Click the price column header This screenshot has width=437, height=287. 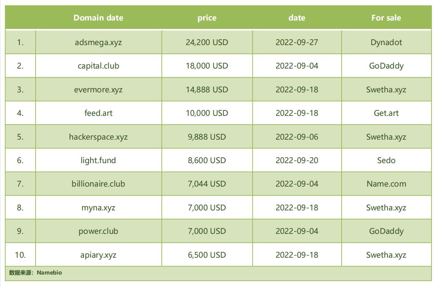pyautogui.click(x=207, y=18)
